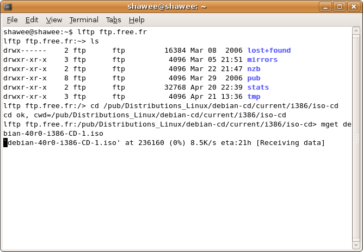
Task: Click the '[Receiving data]' status text
Action: [290, 143]
